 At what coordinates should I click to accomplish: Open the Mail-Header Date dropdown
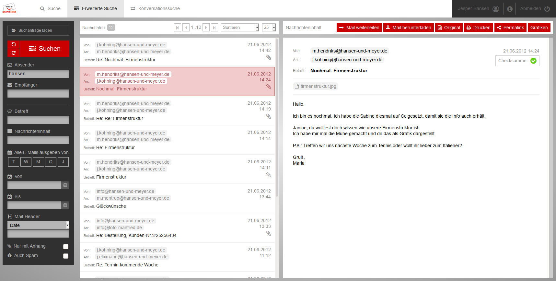coord(38,225)
